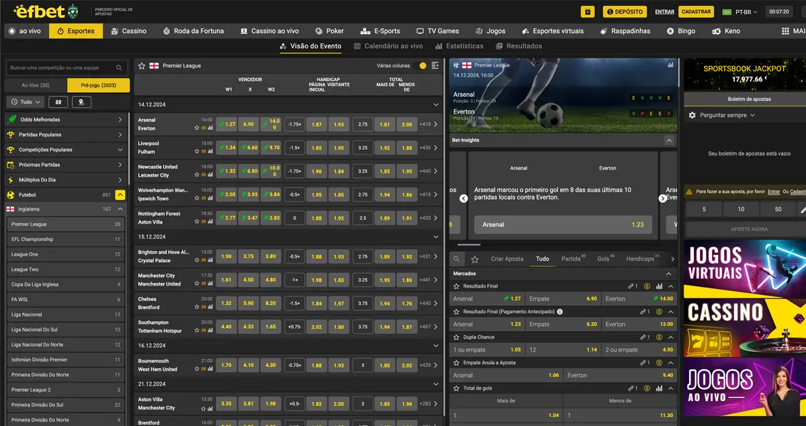Open +419 more markets for Arsenal-Everton

pyautogui.click(x=428, y=124)
